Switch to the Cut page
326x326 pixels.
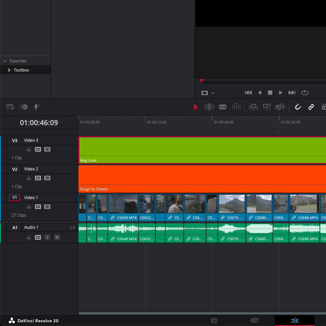point(254,320)
